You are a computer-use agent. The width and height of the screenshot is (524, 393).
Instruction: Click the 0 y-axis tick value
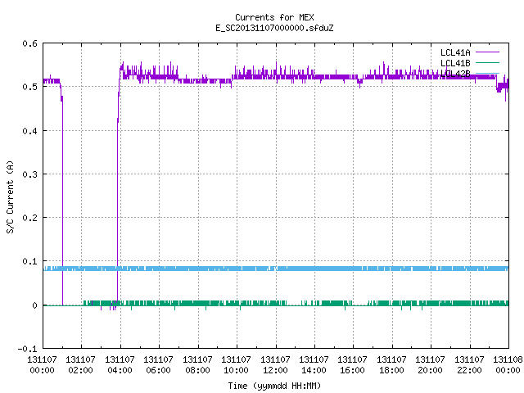34,305
